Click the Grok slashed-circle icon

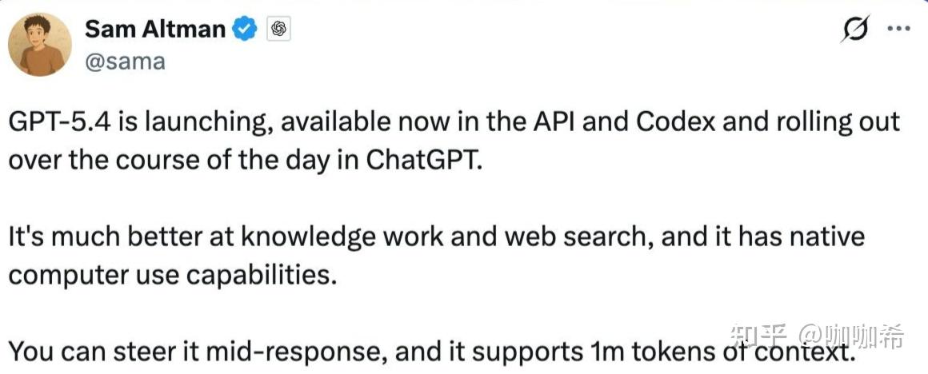[x=856, y=30]
